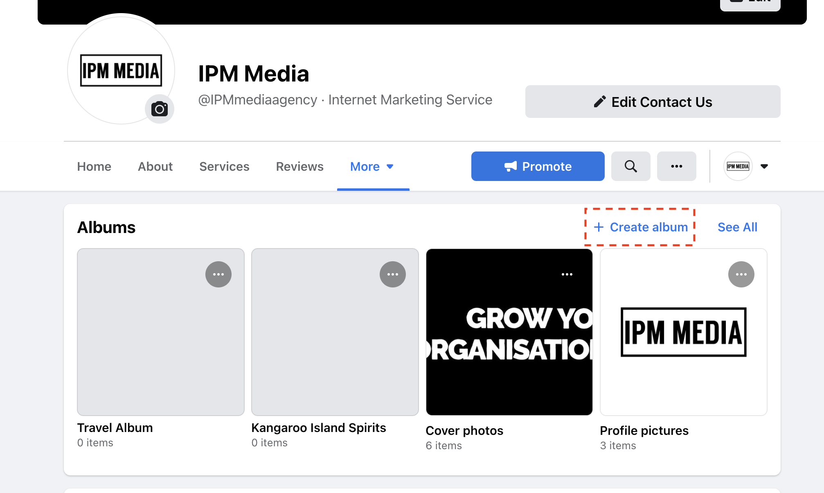Open the Home tab
Screen dimensions: 824x493
click(x=94, y=166)
